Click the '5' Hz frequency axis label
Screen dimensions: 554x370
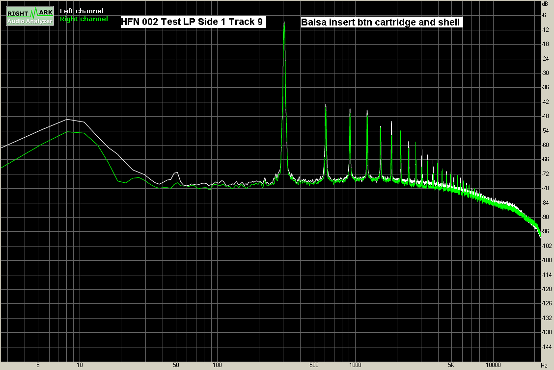coord(38,365)
